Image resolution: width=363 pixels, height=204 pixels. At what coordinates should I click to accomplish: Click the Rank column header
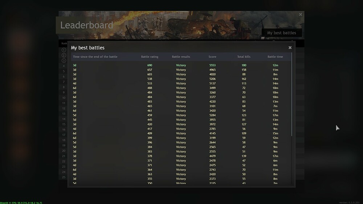coord(64,44)
